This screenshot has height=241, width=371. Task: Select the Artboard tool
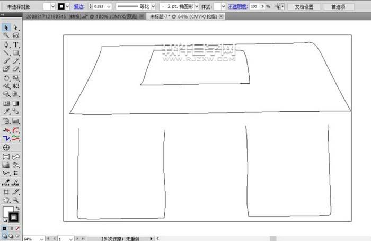(x=6, y=192)
